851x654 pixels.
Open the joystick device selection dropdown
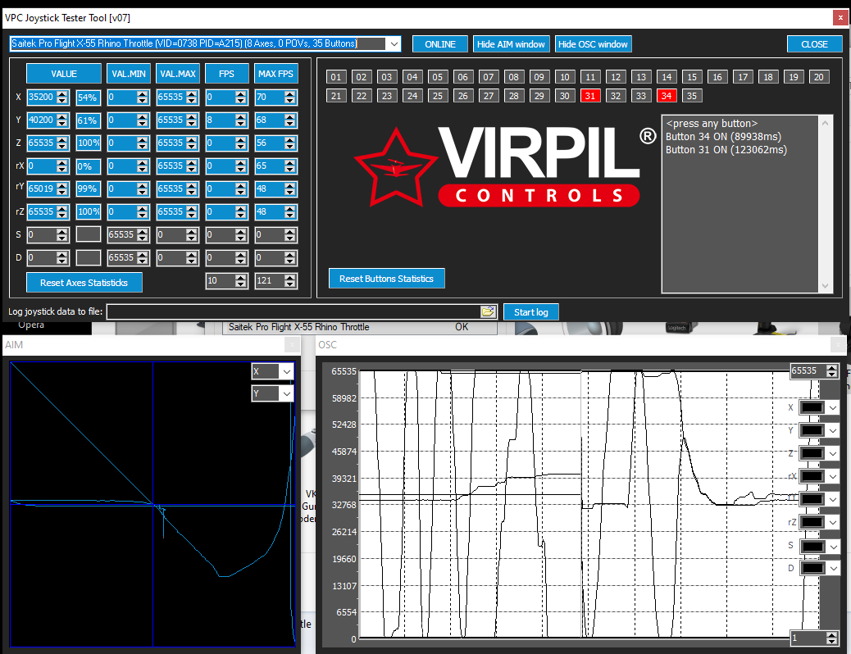[x=394, y=44]
